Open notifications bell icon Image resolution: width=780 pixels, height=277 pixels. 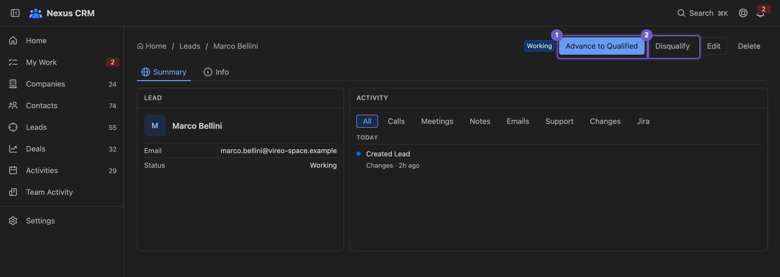pos(760,14)
